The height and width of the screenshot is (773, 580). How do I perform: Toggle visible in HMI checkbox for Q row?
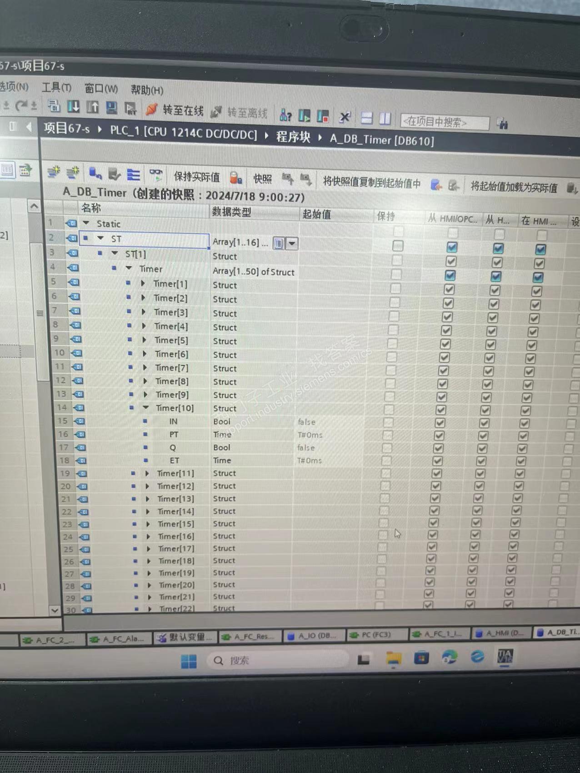(522, 449)
